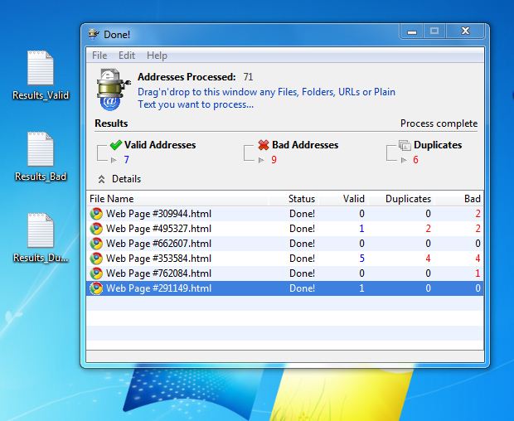514x421 pixels.
Task: Open the File menu
Action: [99, 56]
